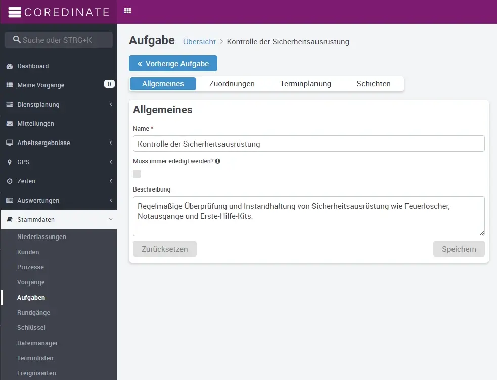Go to Vorherige Aufgabe

[173, 64]
